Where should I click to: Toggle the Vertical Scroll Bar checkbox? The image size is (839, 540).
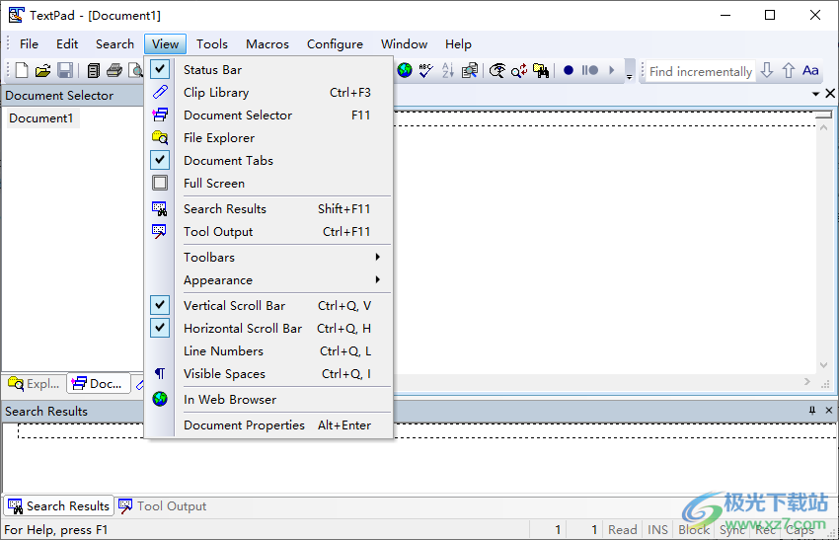tap(160, 305)
